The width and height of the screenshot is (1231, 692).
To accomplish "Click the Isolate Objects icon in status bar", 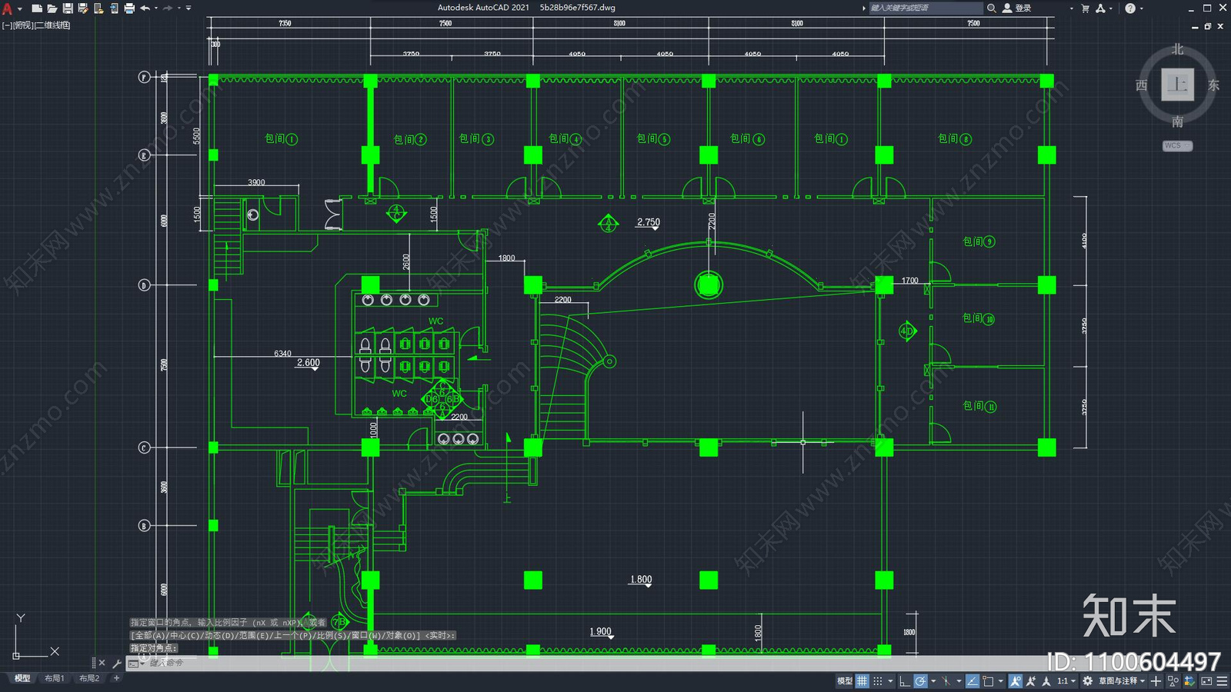I will pyautogui.click(x=1173, y=681).
